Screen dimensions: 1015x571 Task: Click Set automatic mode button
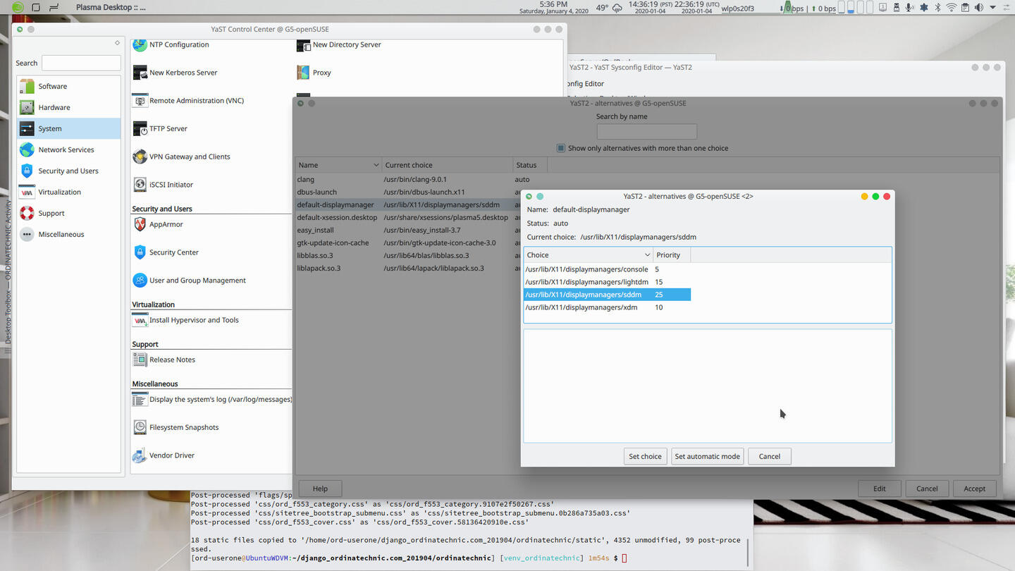click(707, 456)
